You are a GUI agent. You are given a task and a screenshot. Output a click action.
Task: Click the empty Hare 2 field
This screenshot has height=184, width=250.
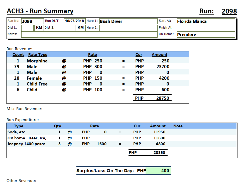[128, 28]
